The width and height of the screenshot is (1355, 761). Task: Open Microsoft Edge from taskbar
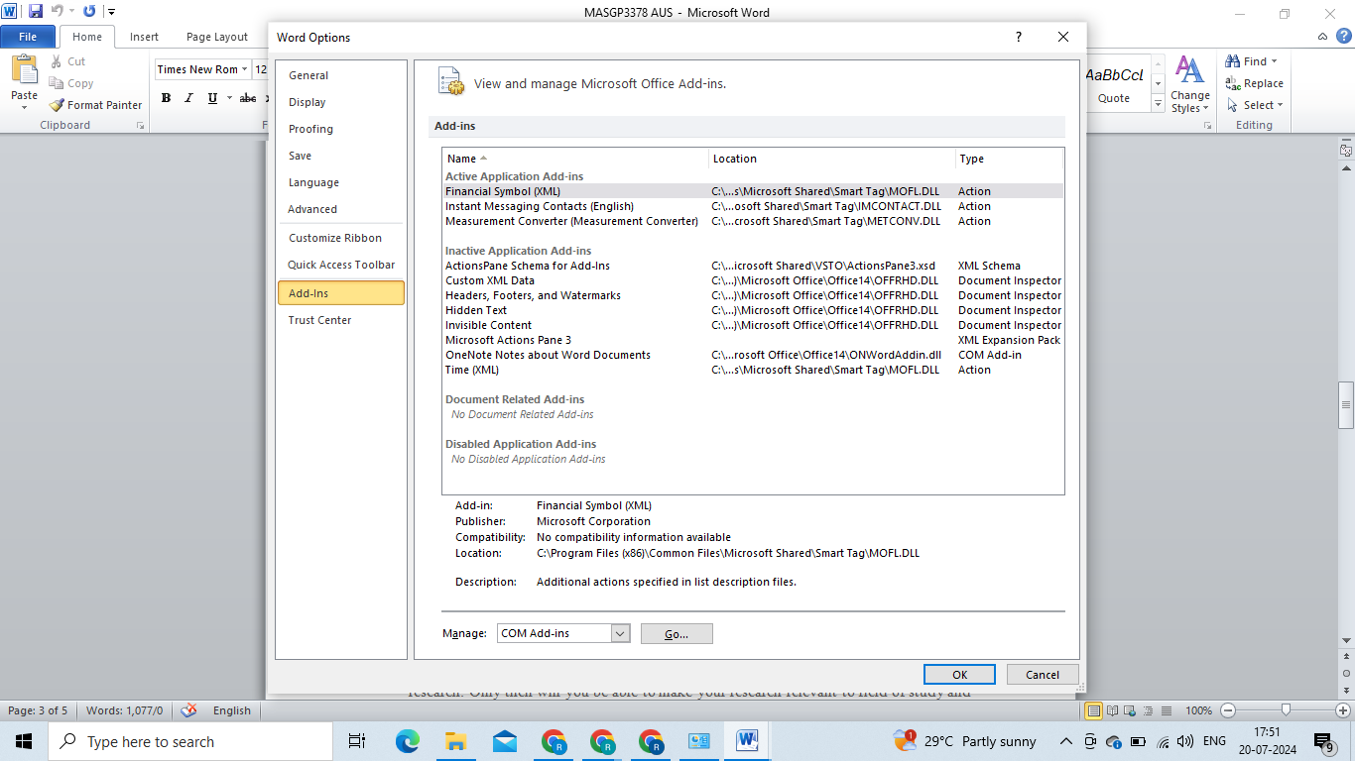(408, 741)
